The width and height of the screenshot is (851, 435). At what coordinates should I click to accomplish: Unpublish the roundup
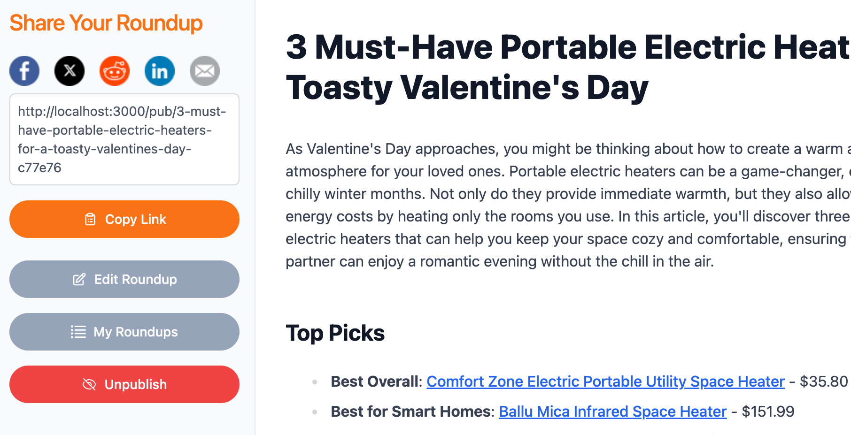tap(124, 384)
